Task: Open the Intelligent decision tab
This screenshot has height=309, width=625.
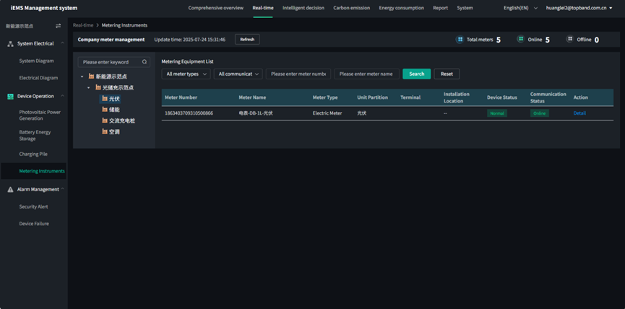Action: pyautogui.click(x=304, y=8)
